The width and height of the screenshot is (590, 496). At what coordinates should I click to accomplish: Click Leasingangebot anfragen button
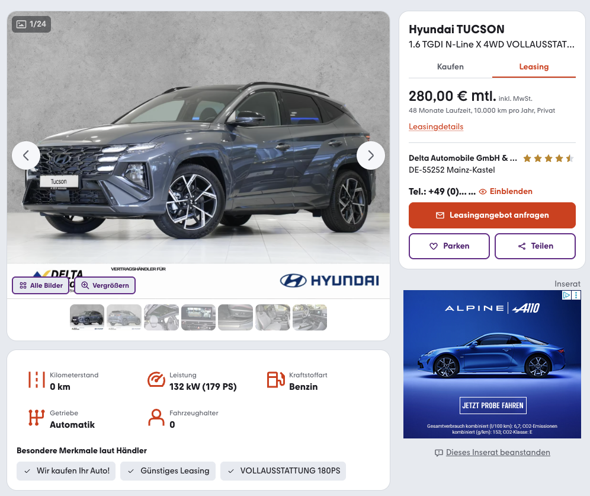[x=492, y=215]
